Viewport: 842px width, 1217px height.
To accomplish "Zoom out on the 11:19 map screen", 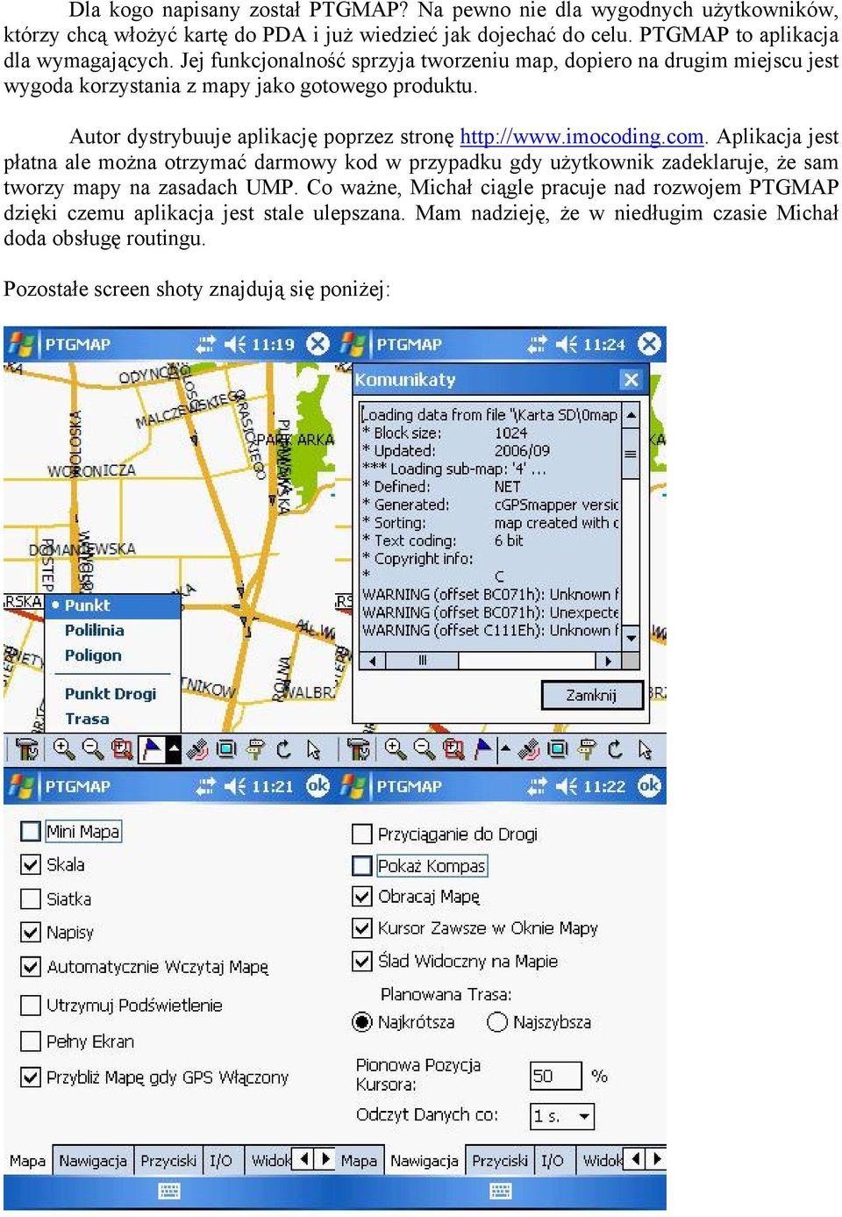I will (92, 748).
